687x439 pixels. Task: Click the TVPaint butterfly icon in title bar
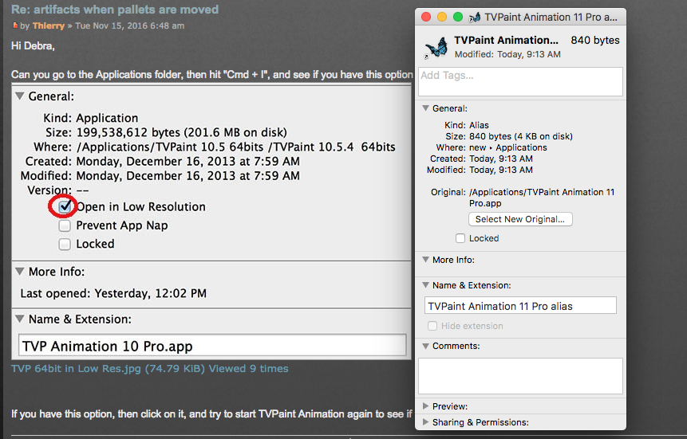click(475, 18)
